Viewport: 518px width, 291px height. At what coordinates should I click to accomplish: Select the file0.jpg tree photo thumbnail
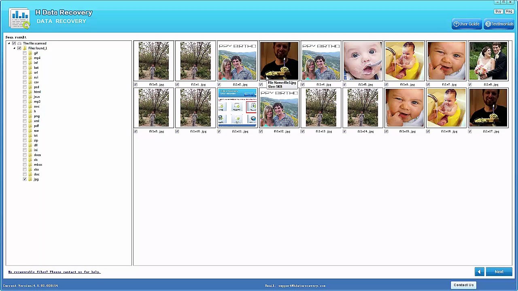[x=154, y=61]
